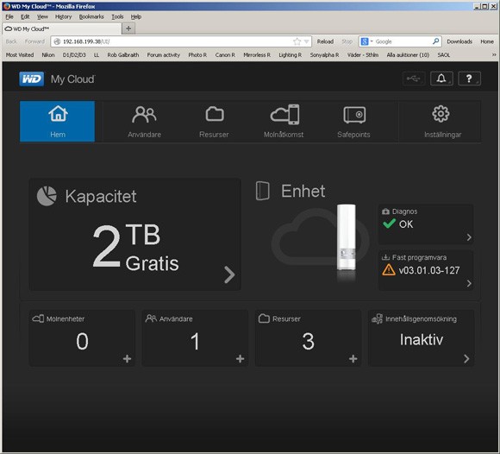This screenshot has width=500, height=454.
Task: Click the WD logo
Action: click(x=32, y=79)
